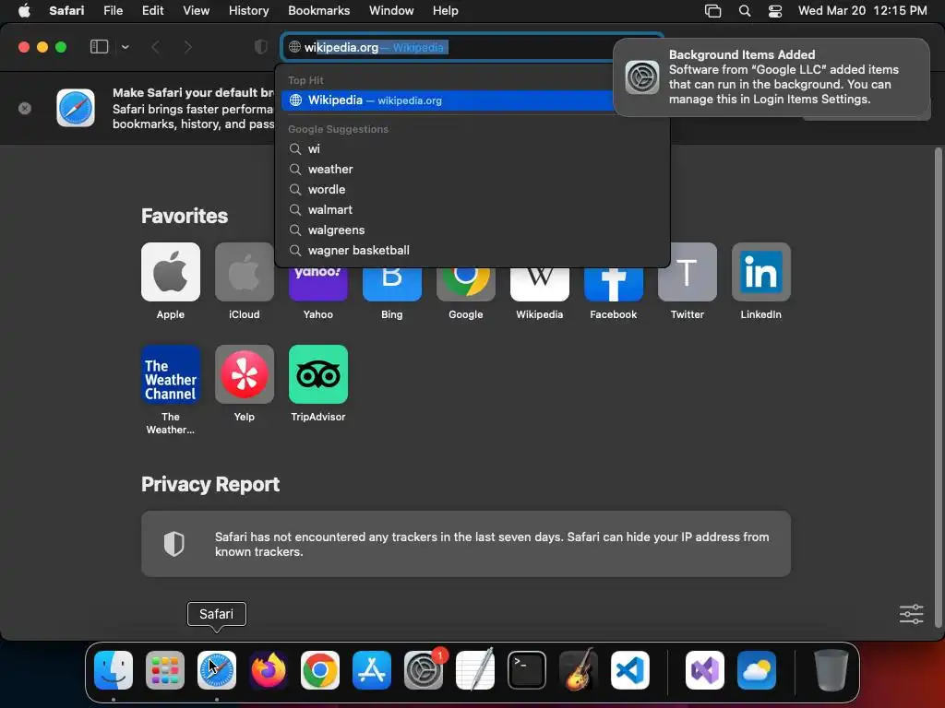
Task: Open the iCloud favorite tile
Action: coord(244,272)
